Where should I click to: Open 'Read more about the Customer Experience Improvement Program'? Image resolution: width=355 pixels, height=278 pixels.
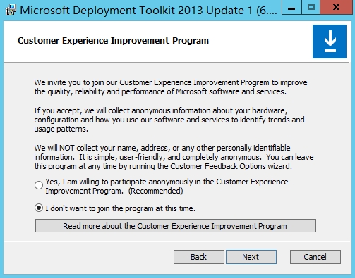[176, 226]
